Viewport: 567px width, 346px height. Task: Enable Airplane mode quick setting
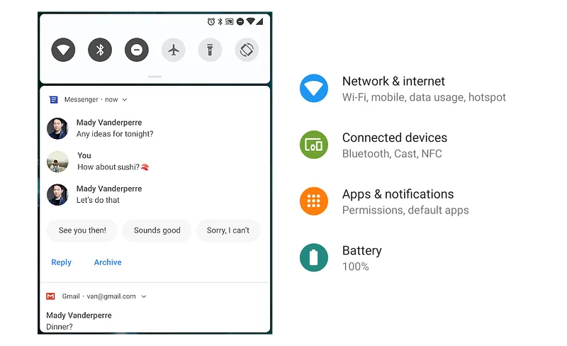[x=174, y=50]
